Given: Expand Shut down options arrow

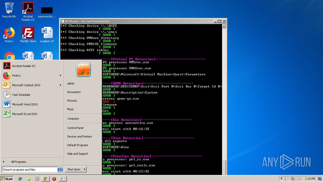Looking at the screenshot, I should (85, 169).
